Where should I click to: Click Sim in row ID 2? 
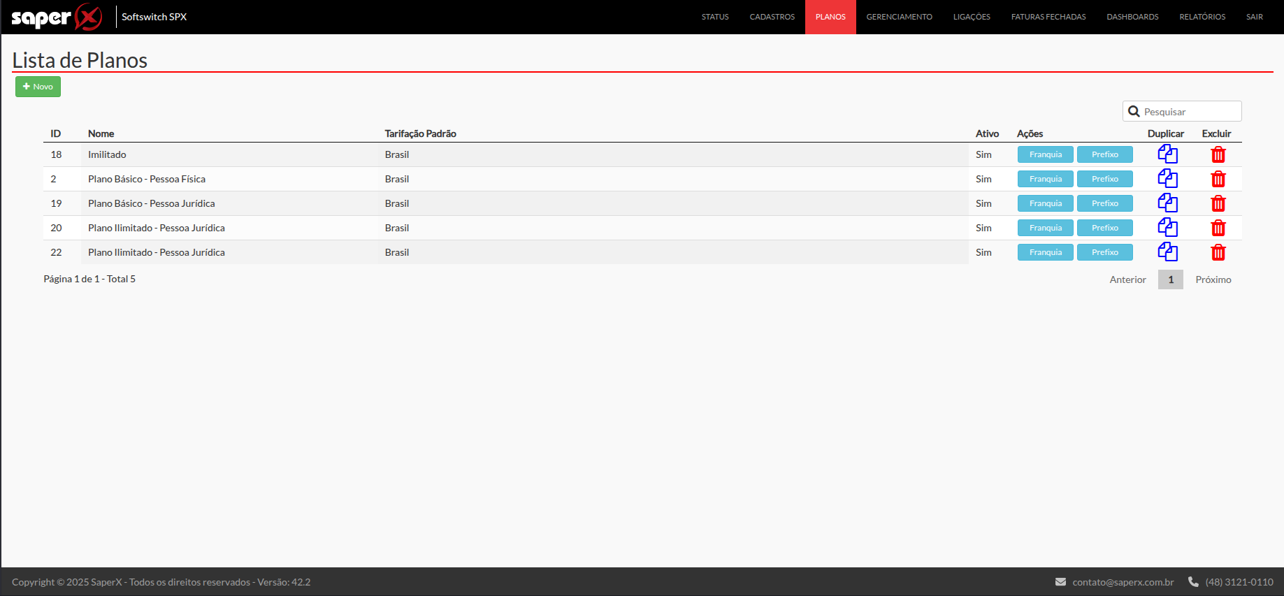pyautogui.click(x=983, y=179)
